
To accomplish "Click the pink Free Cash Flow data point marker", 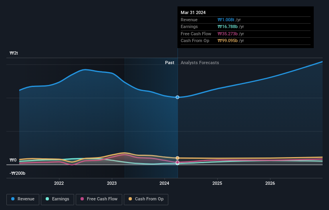I will [x=178, y=162].
